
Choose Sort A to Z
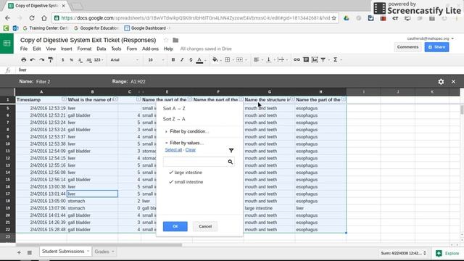(x=174, y=109)
